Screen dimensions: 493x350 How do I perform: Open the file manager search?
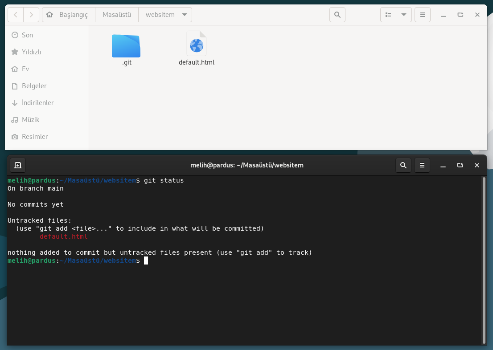click(337, 15)
